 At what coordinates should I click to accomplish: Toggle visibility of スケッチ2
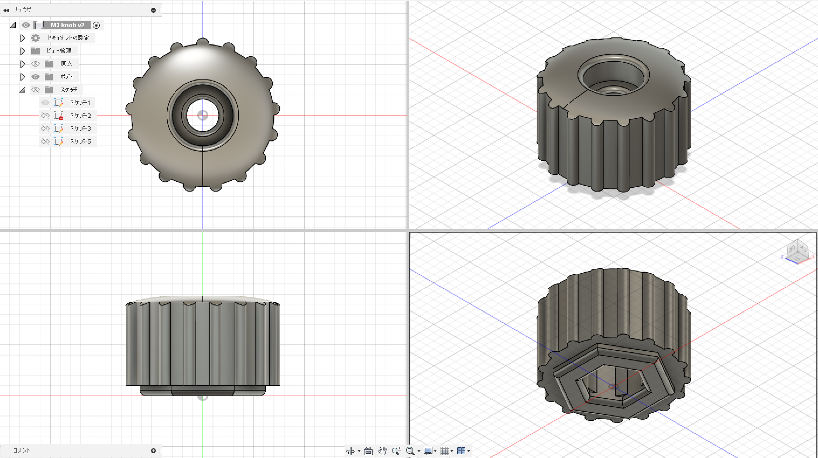[x=45, y=116]
